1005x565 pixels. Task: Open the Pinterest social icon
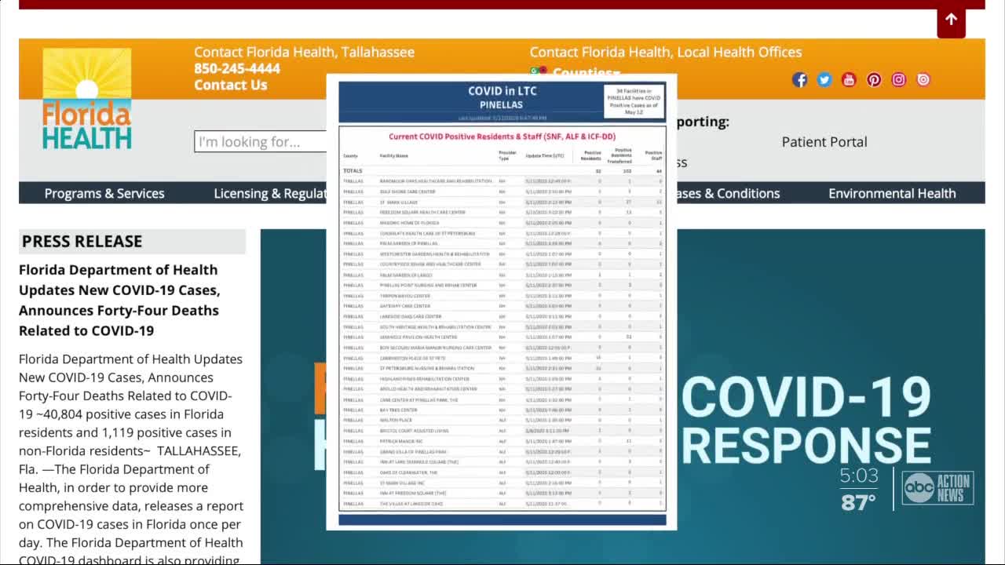coord(874,79)
